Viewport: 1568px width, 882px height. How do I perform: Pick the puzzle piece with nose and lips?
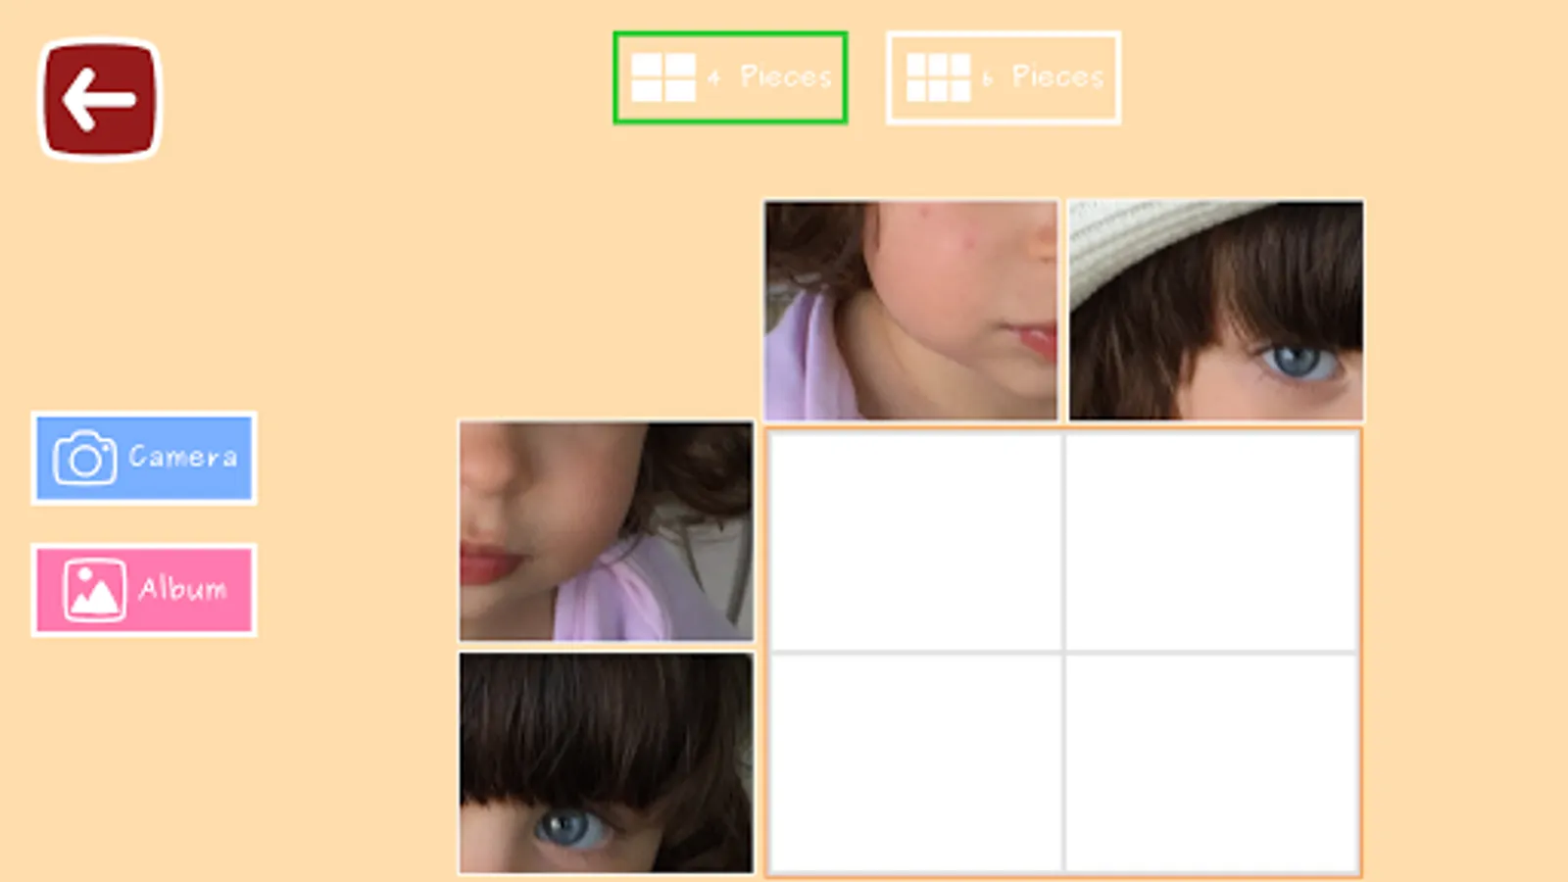[607, 531]
